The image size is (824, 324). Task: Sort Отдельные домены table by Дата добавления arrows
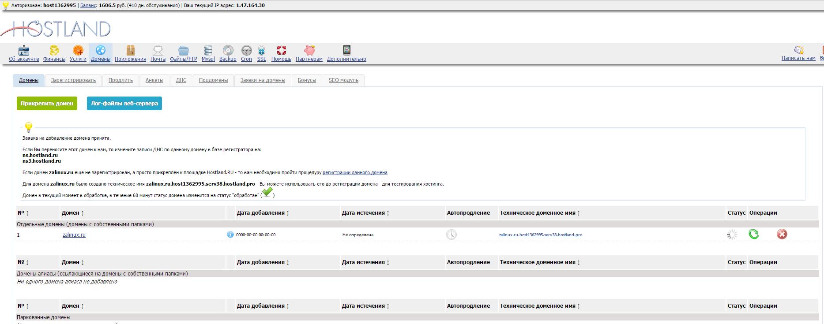(x=288, y=213)
